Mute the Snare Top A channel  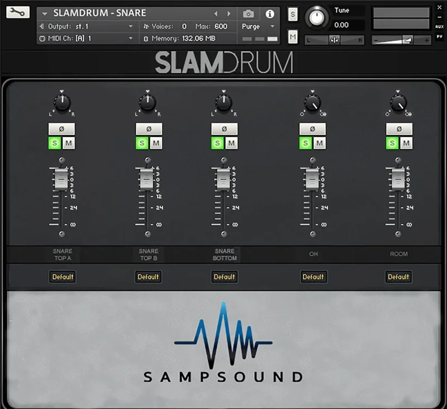tap(69, 143)
